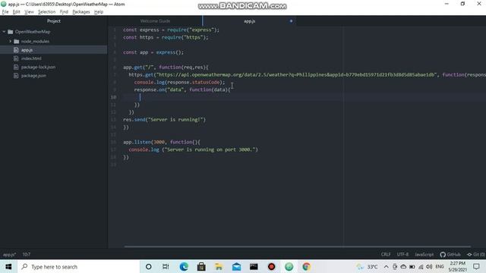
Task: Click the package-lock.json file icon
Action: (x=16, y=67)
